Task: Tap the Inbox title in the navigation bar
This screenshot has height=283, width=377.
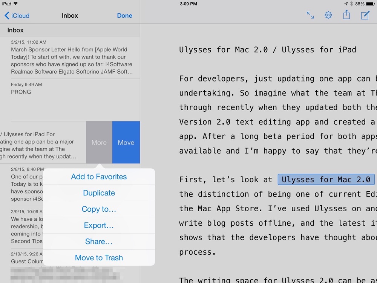Action: [70, 15]
